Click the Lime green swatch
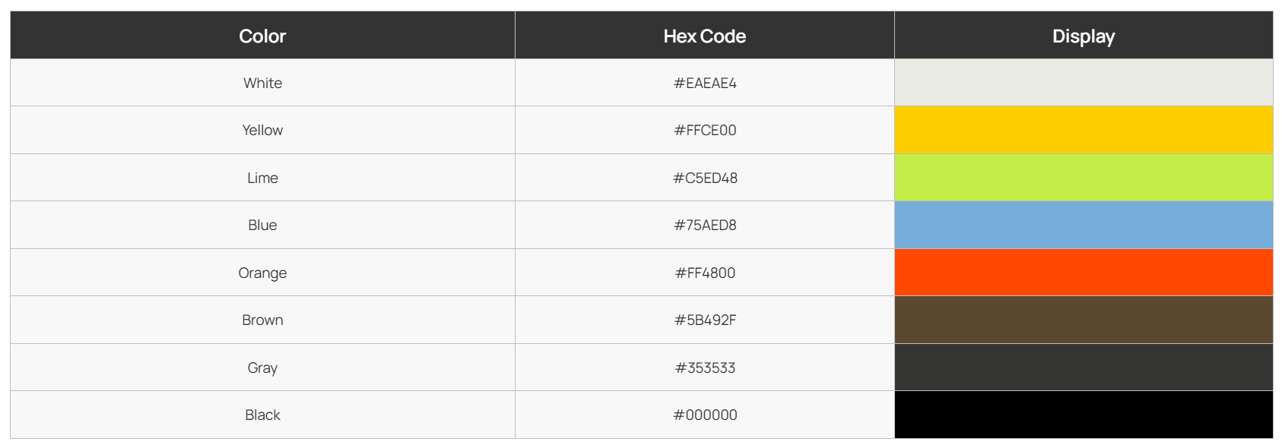 pyautogui.click(x=1083, y=178)
